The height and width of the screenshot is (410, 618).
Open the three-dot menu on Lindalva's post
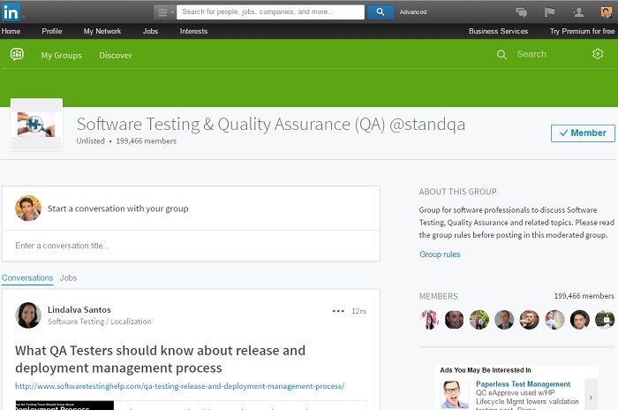tap(338, 311)
